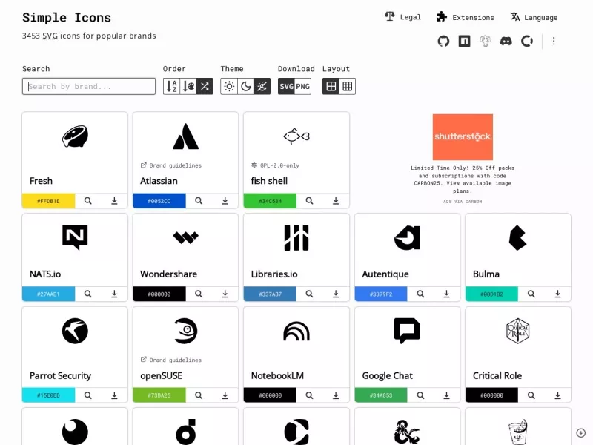The image size is (593, 445).
Task: View details of Bulma icon
Action: 531,294
